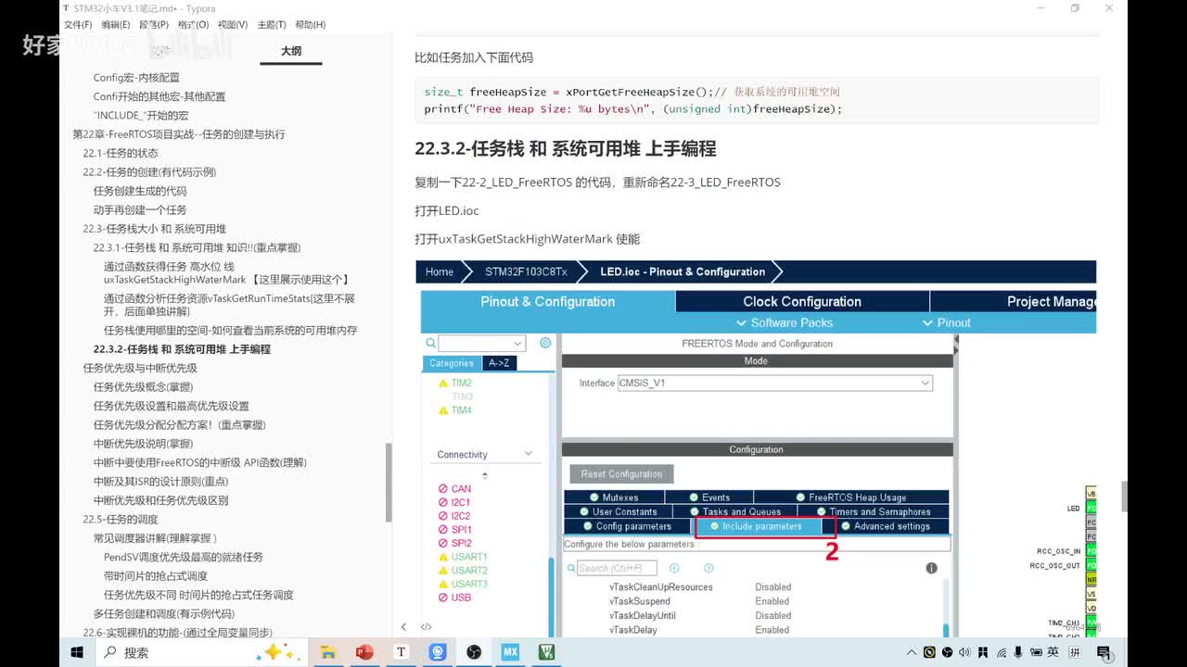Select the USB peripheral

coord(461,598)
